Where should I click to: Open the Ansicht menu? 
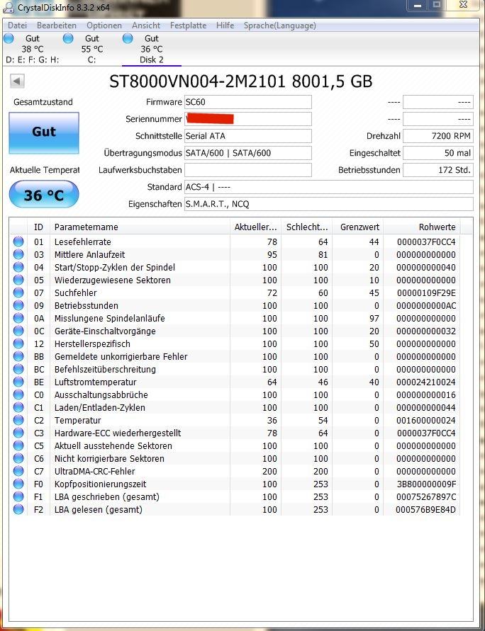146,25
